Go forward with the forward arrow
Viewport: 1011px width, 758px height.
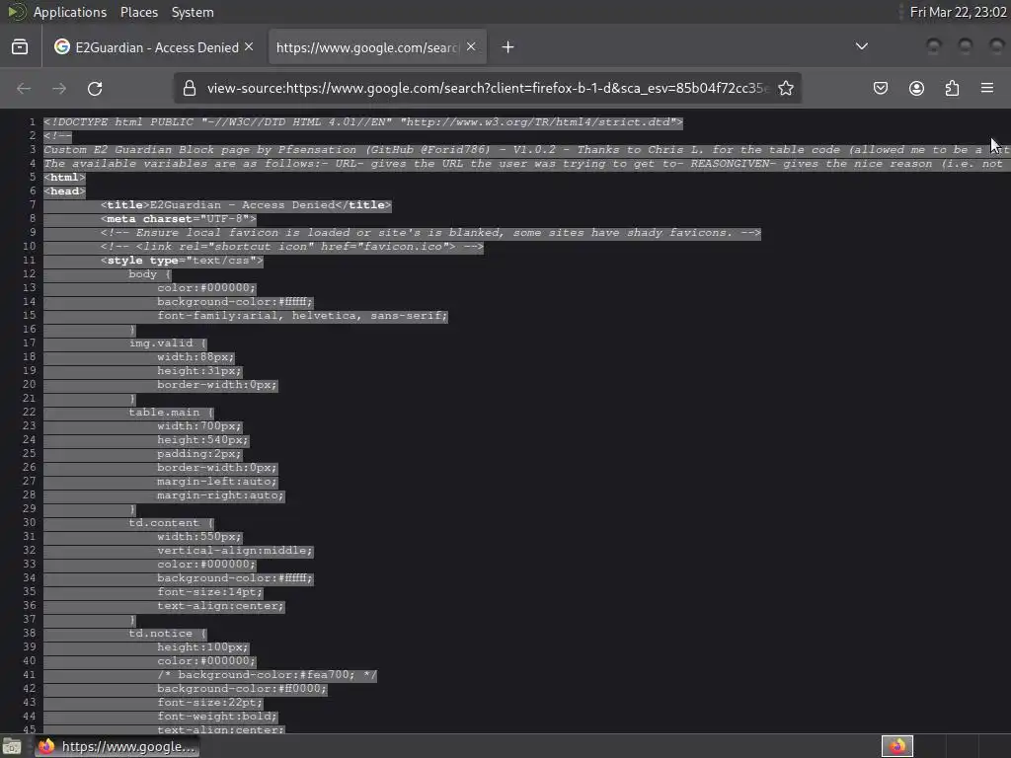coord(59,88)
